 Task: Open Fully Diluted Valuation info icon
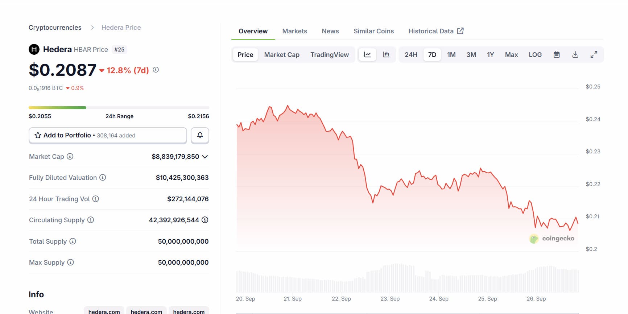(x=103, y=177)
